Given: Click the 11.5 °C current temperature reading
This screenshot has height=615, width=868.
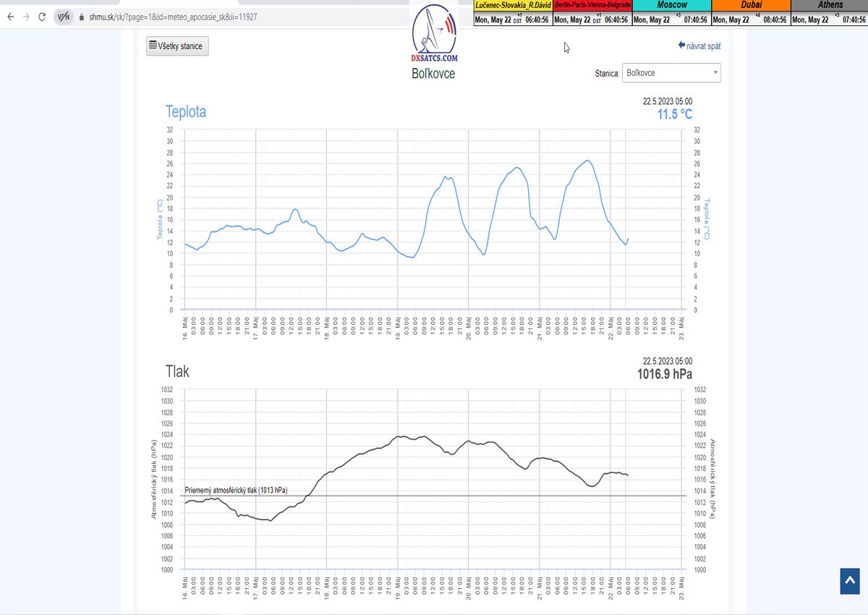Looking at the screenshot, I should pos(674,114).
